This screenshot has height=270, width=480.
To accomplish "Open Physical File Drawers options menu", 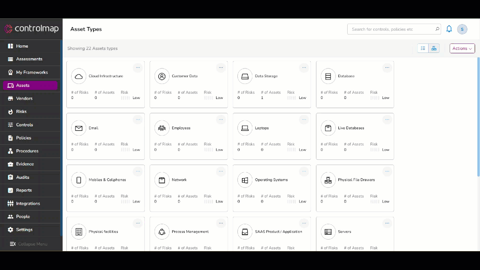I will click(x=387, y=171).
